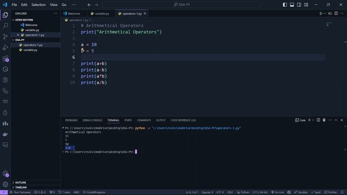Click the Run Python File play button

(321, 14)
